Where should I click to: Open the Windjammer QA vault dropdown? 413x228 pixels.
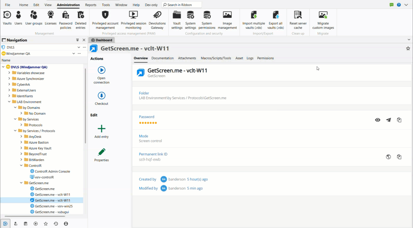point(73,53)
